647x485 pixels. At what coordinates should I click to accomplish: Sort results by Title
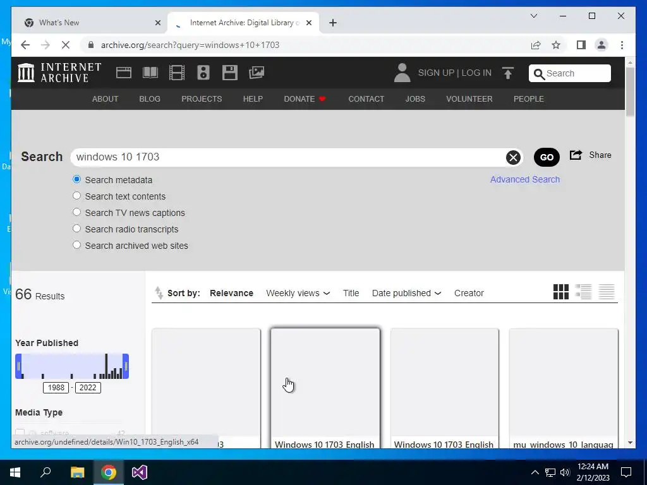[x=351, y=293]
